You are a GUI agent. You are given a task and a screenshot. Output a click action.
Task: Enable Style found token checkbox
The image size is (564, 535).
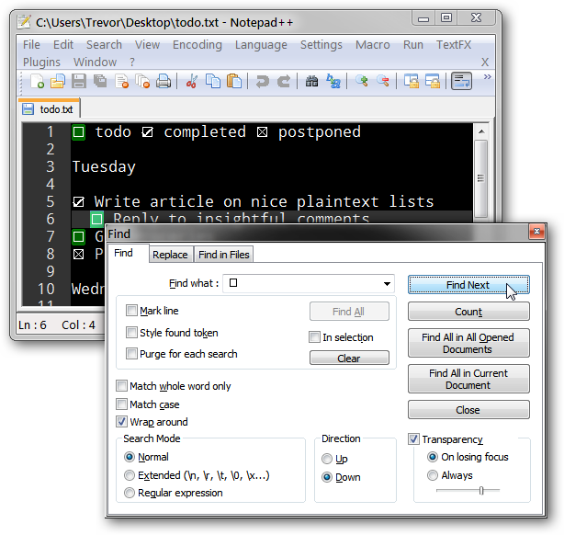(x=131, y=332)
